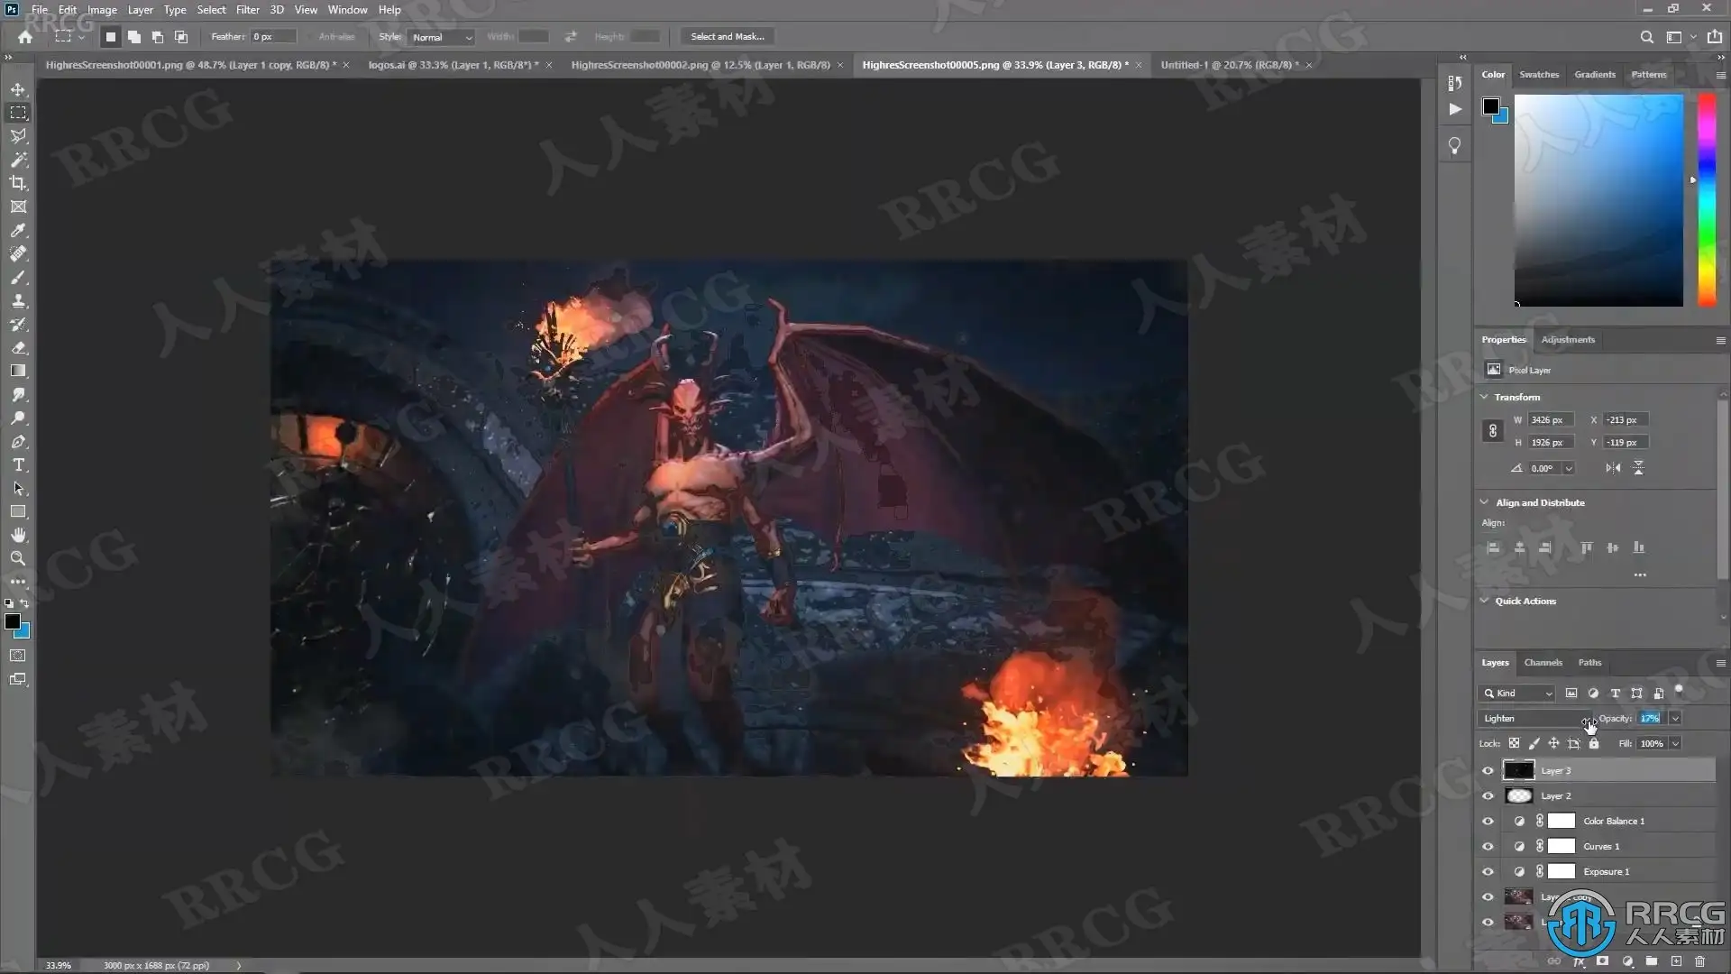This screenshot has height=974, width=1731.
Task: Open the Fill percentage dropdown arrow
Action: (x=1675, y=744)
